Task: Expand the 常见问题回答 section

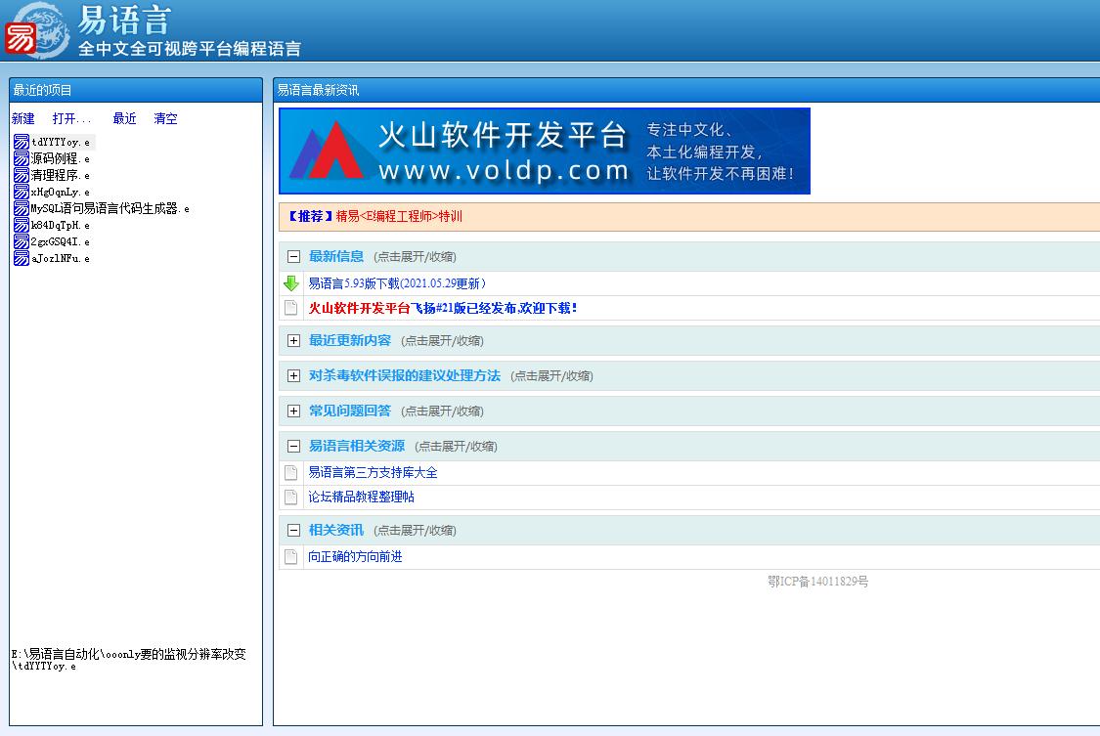Action: (293, 411)
